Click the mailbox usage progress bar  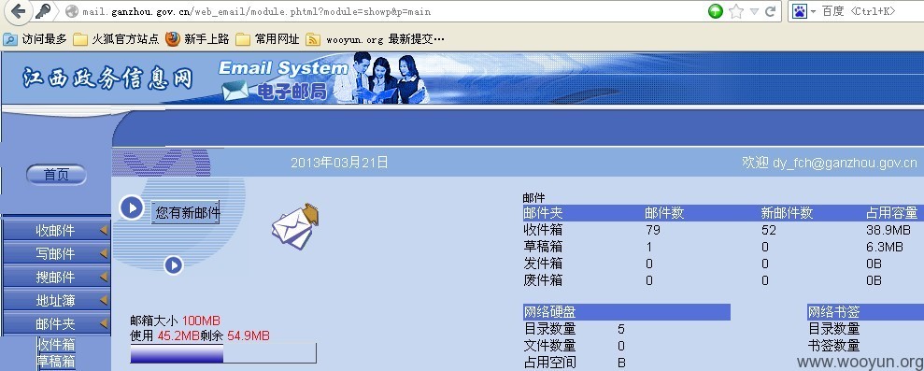[x=223, y=352]
